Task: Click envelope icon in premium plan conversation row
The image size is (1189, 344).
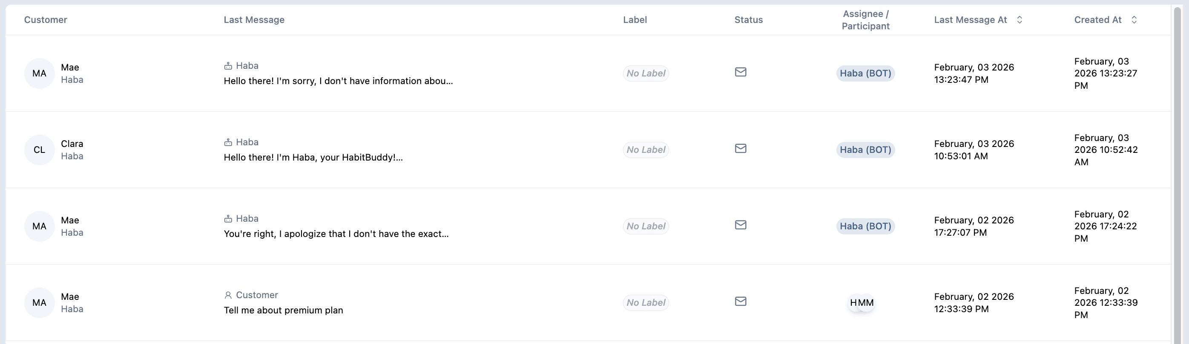Action: click(x=740, y=301)
